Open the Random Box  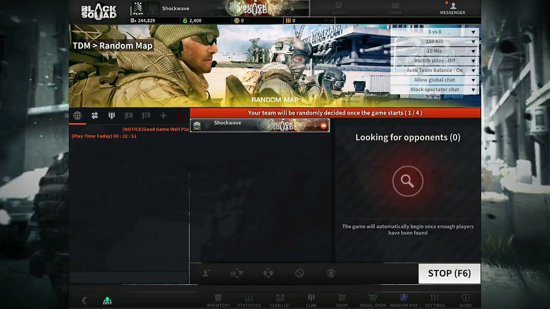pos(404,300)
